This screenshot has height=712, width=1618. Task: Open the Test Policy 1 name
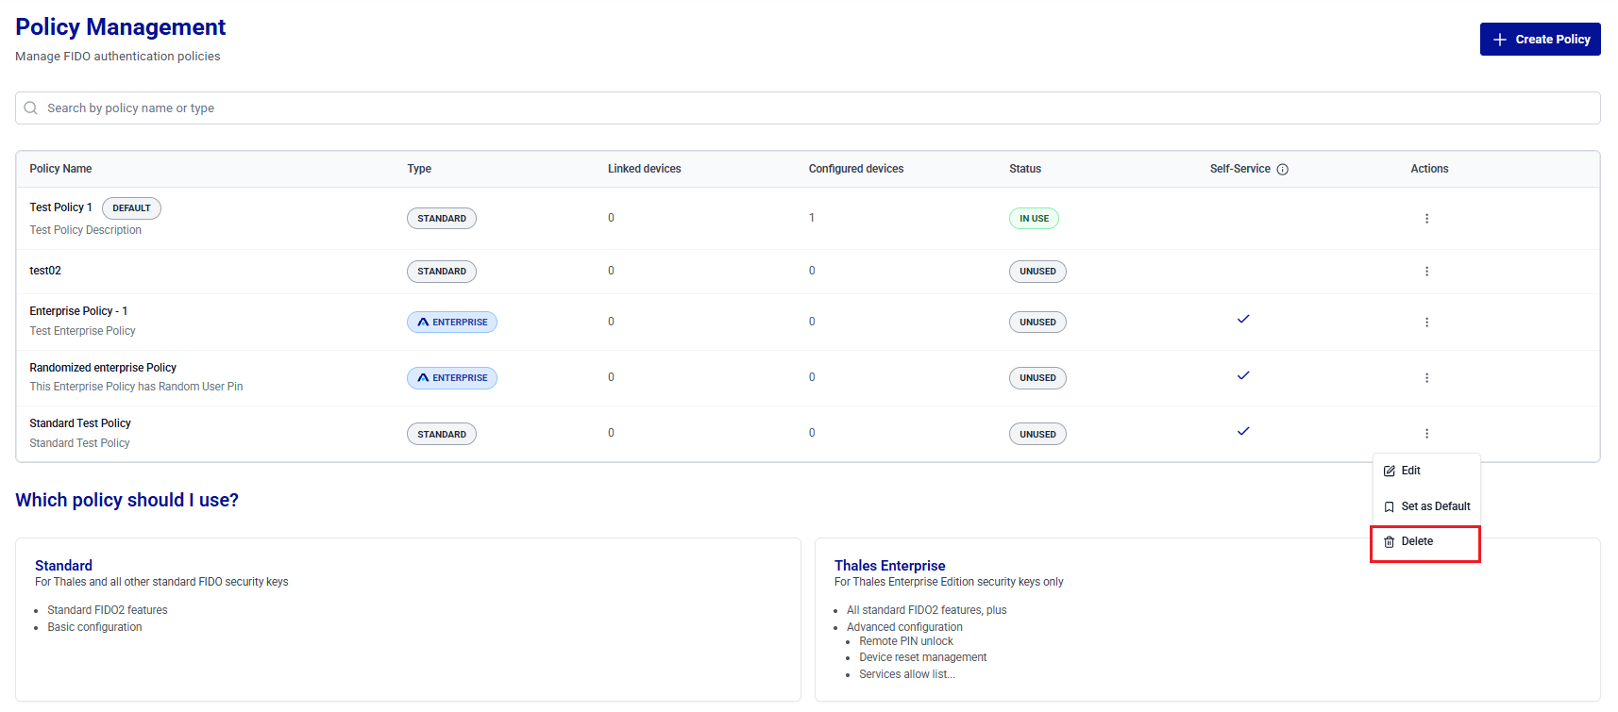(60, 207)
